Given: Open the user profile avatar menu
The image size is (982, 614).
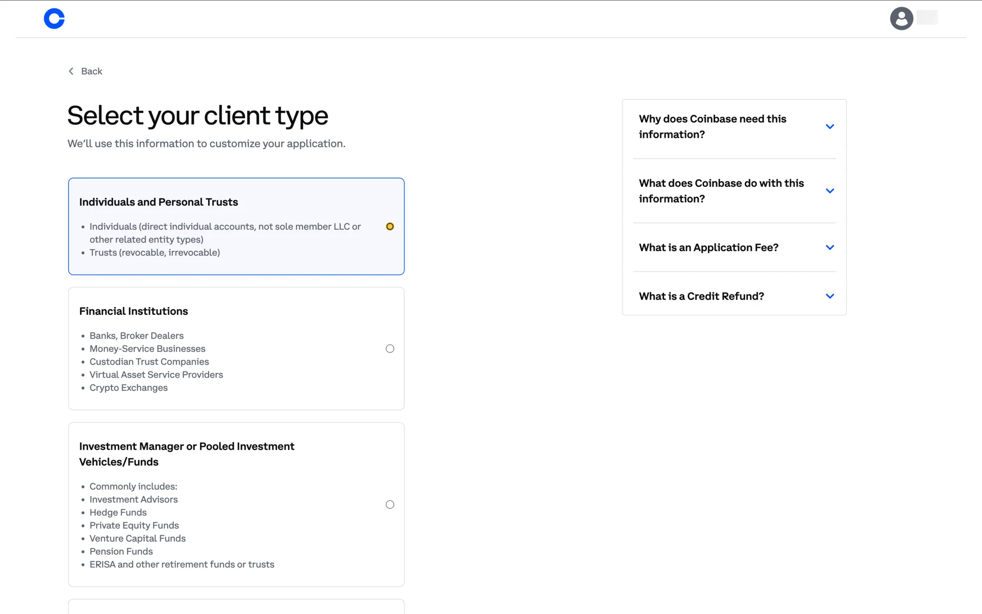Looking at the screenshot, I should point(901,19).
